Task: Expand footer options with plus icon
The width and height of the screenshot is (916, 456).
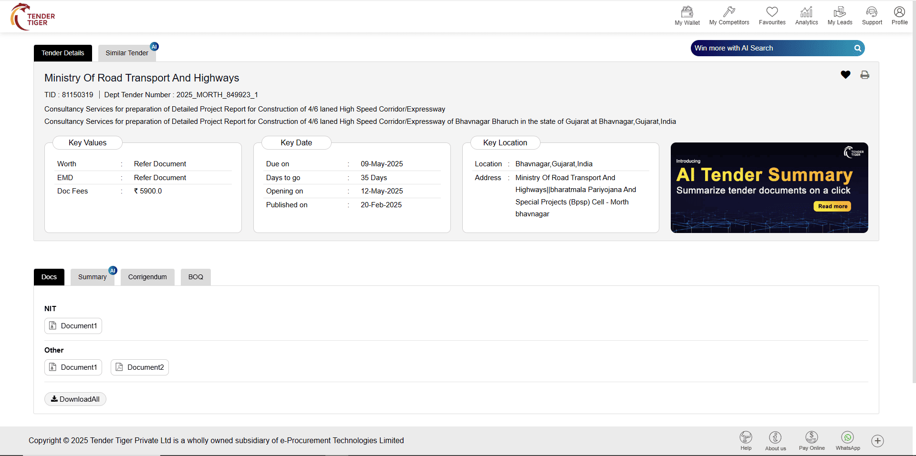Action: 877,441
